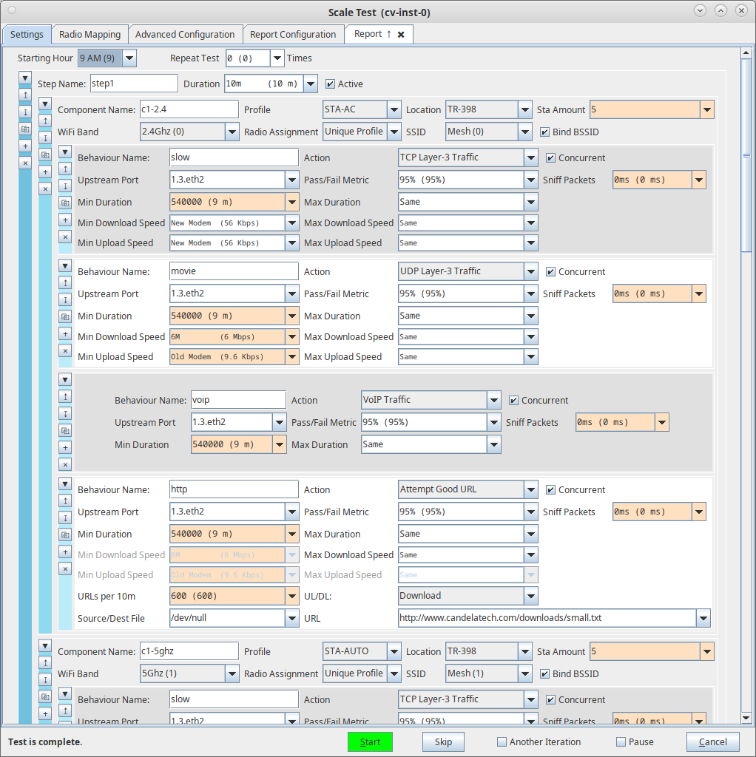Click the delete (×) icon for step1
Screen dimensions: 756x757
click(x=25, y=163)
